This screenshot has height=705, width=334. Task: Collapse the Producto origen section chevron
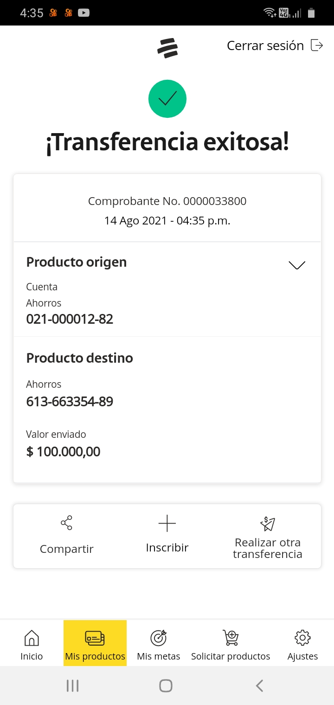(297, 265)
